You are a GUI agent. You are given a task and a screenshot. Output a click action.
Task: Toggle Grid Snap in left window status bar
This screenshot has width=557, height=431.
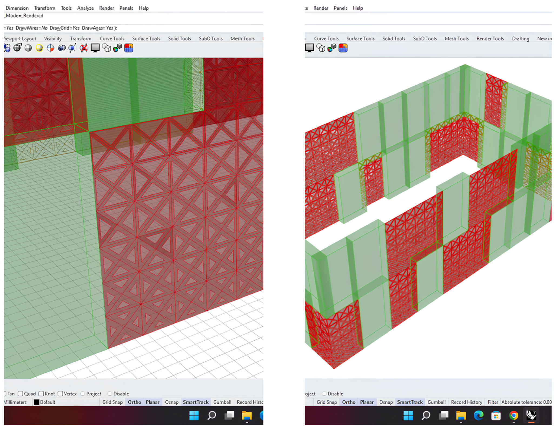(x=112, y=402)
